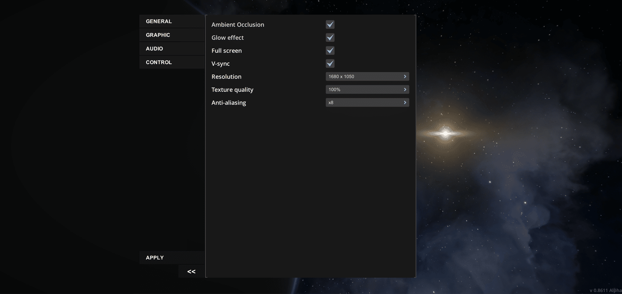Go back using the << button
622x294 pixels.
[191, 271]
